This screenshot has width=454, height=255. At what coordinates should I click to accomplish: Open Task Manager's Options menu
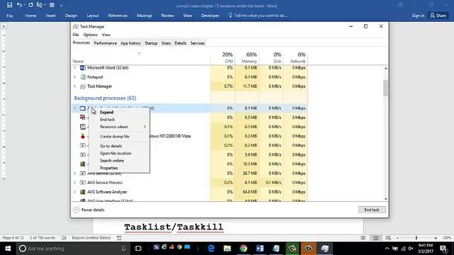pos(90,35)
